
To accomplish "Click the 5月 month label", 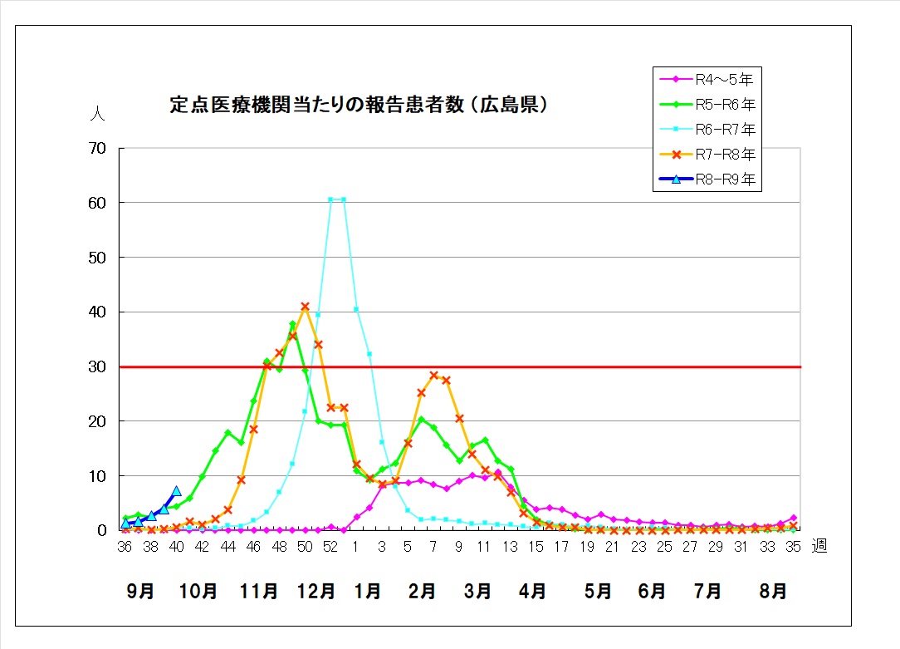I will [x=598, y=591].
